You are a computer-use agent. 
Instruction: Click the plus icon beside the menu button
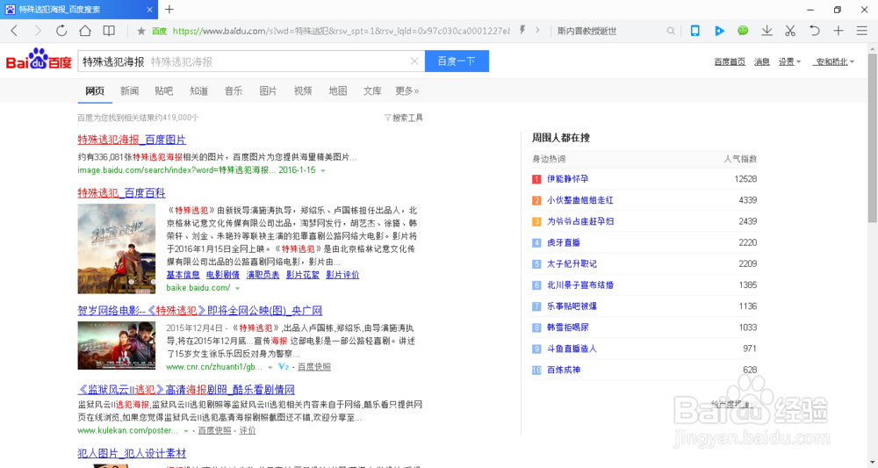pyautogui.click(x=838, y=31)
